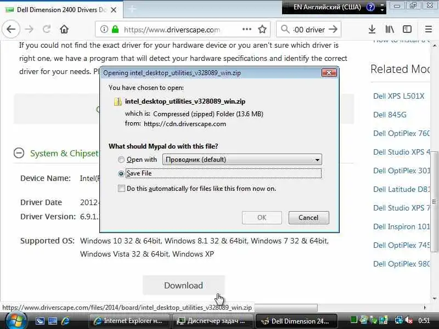The width and height of the screenshot is (439, 329).
Task: Open the library icon in toolbar
Action: [x=390, y=29]
